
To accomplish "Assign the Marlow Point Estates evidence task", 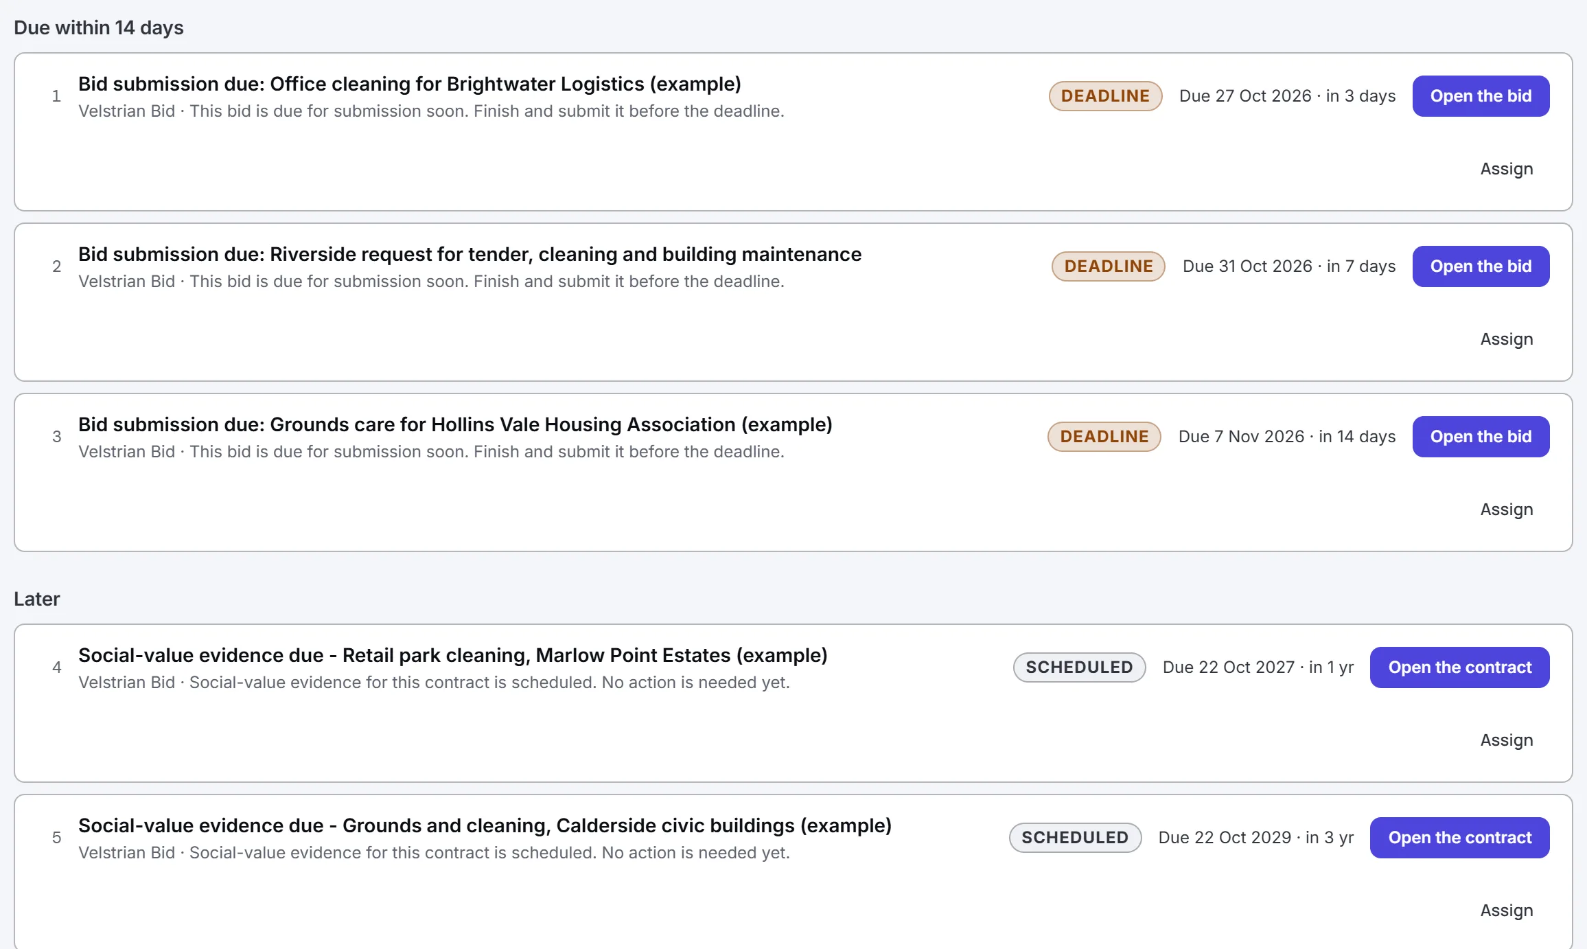I will point(1506,740).
